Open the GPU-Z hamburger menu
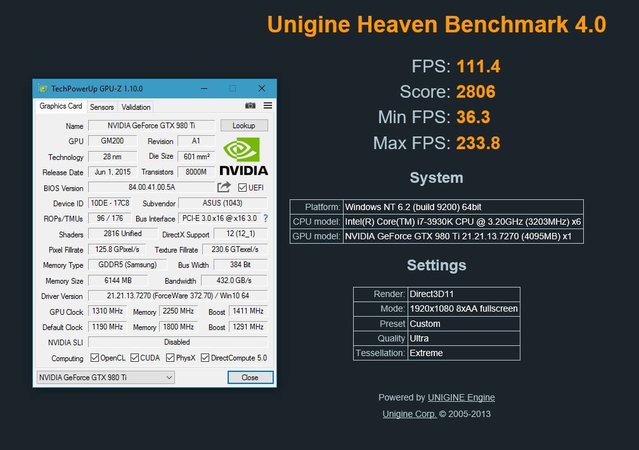This screenshot has width=639, height=450. point(268,105)
